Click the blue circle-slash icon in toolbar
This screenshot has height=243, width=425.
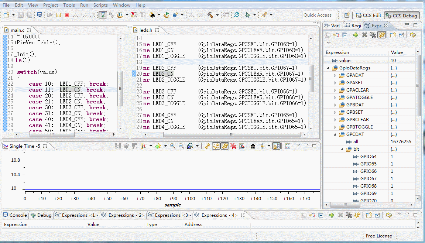237,15
